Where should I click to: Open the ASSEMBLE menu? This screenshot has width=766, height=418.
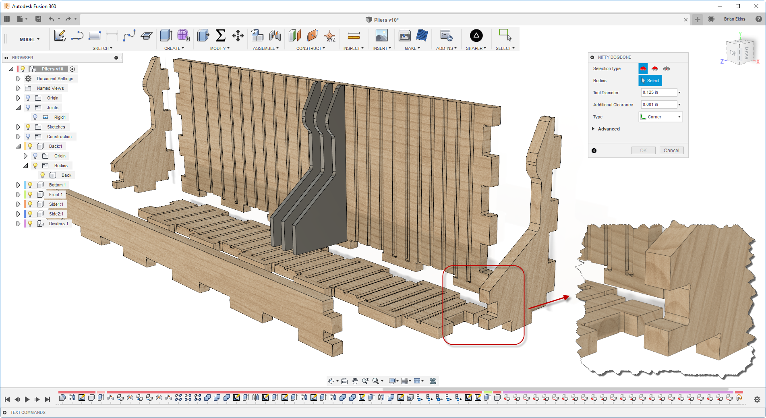(265, 48)
